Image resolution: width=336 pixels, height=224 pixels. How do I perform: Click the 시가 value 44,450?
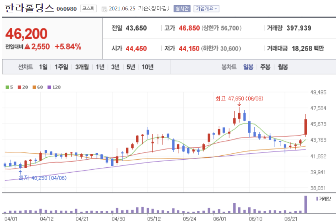click(136, 49)
